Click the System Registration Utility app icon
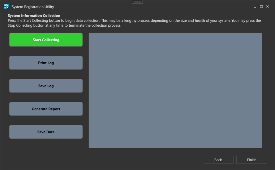The image size is (275, 170). (x=6, y=7)
